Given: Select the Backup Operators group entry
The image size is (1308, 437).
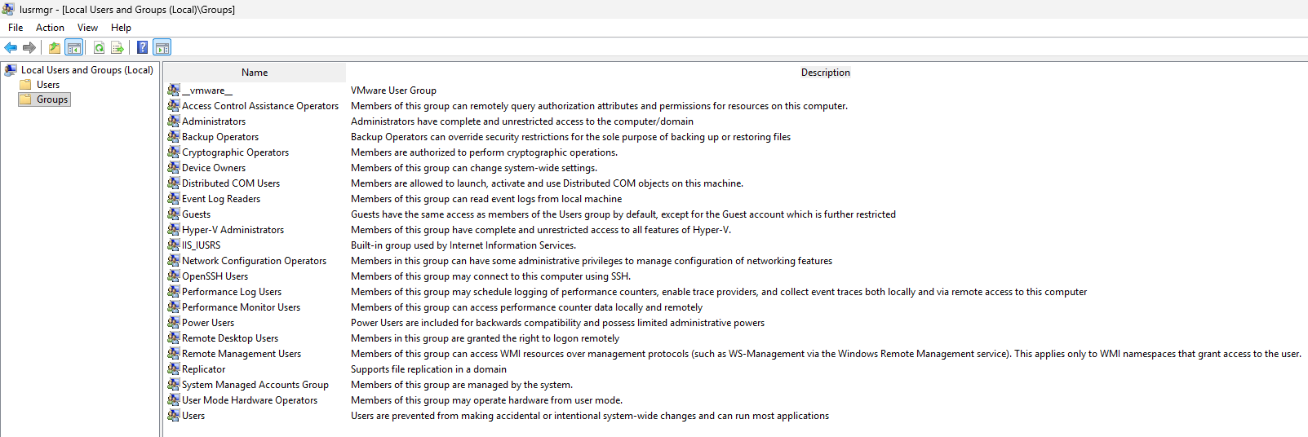Looking at the screenshot, I should pyautogui.click(x=219, y=137).
